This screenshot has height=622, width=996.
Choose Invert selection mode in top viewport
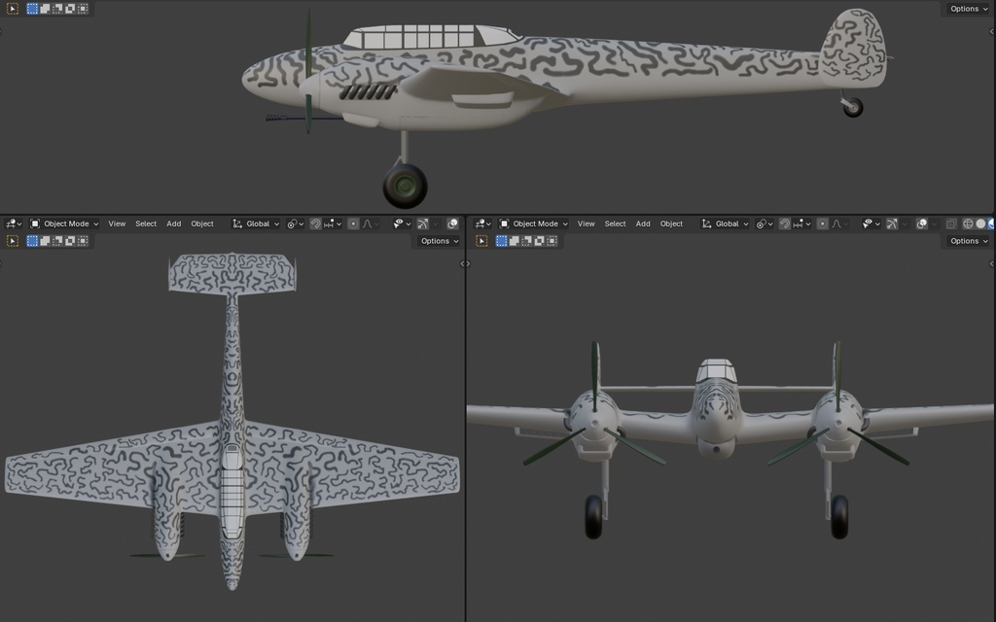tap(70, 9)
